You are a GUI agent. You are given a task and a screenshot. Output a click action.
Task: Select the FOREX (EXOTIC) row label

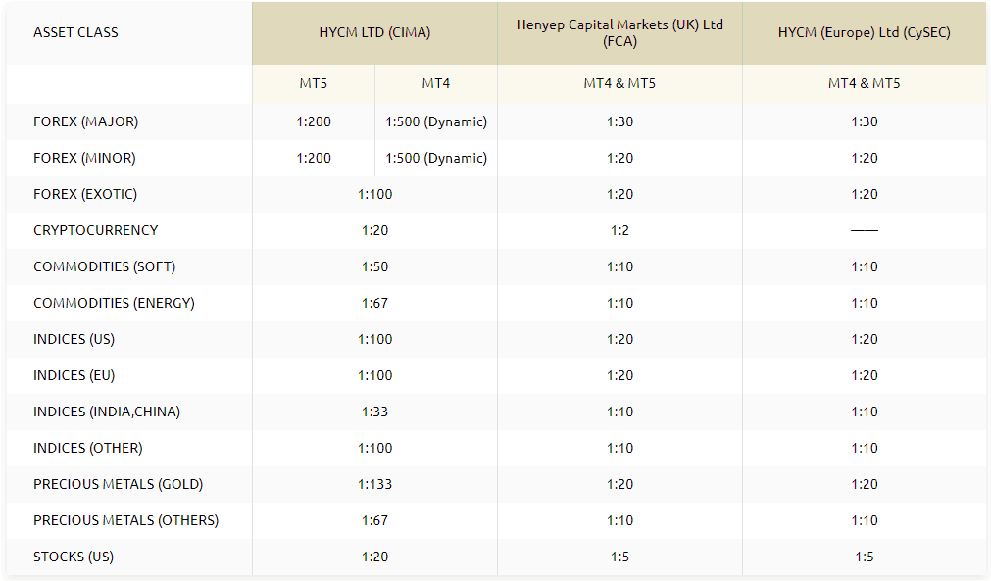point(85,195)
